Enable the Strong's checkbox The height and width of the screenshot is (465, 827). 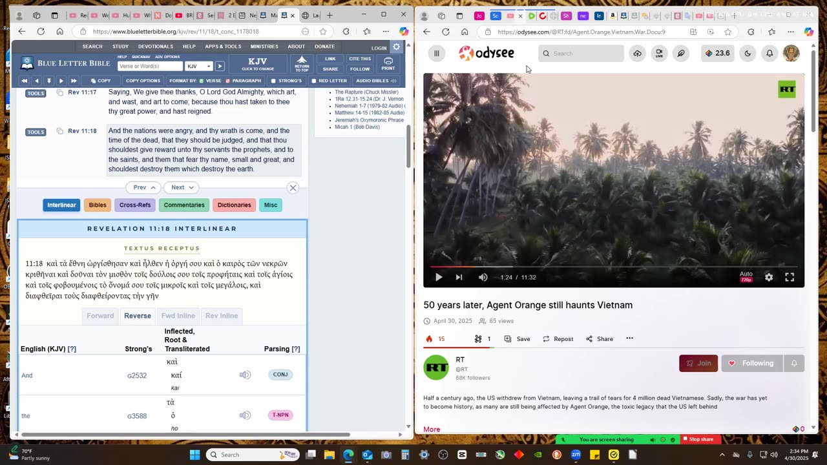[x=273, y=81]
